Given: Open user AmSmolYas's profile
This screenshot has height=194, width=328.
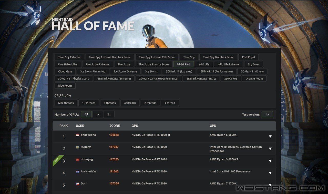Looking at the screenshot, I should [x=89, y=171].
